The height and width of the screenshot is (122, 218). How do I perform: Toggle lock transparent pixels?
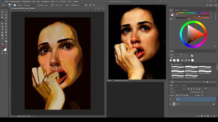click(177, 96)
